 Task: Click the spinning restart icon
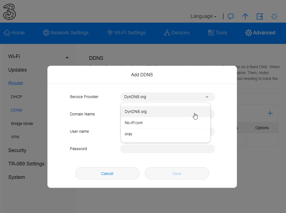click(x=274, y=16)
